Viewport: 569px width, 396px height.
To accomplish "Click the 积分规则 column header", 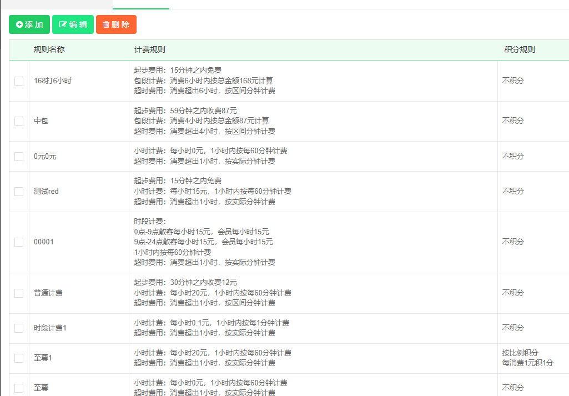I will point(519,50).
